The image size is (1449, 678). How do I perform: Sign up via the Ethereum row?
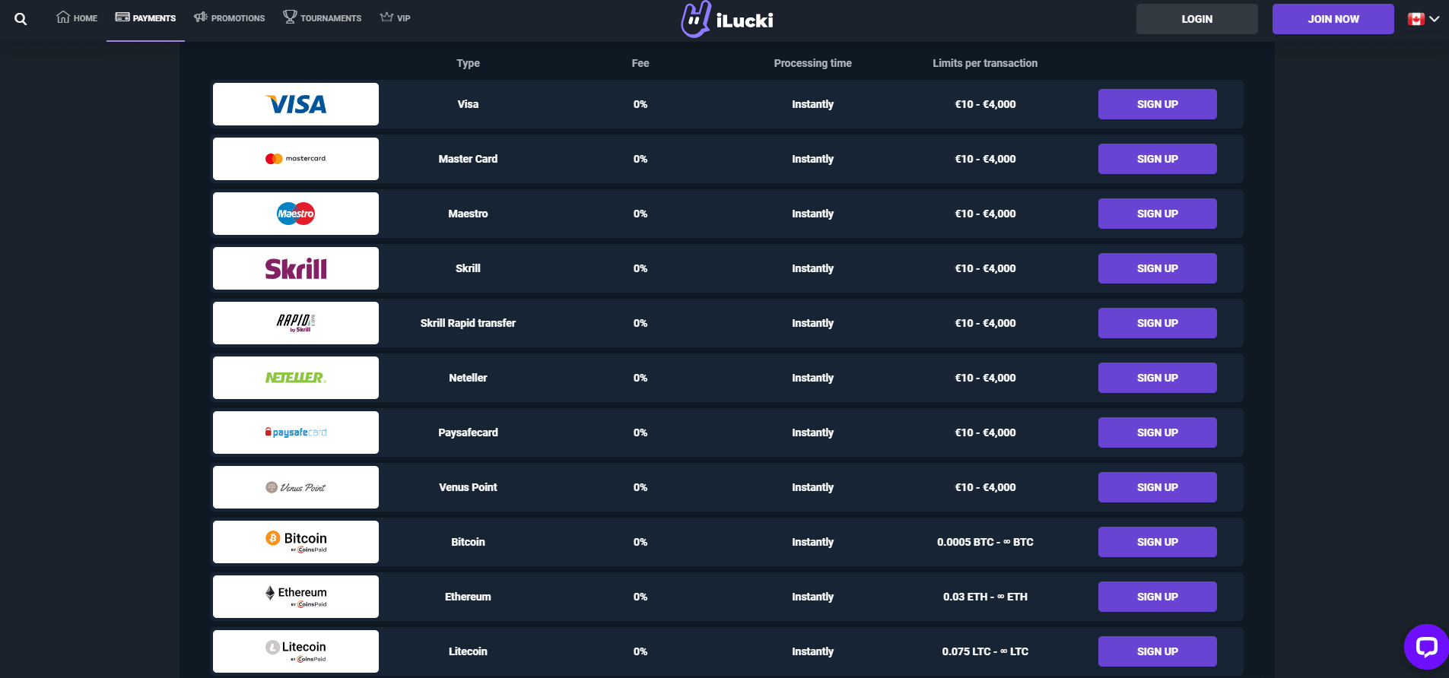1157,597
